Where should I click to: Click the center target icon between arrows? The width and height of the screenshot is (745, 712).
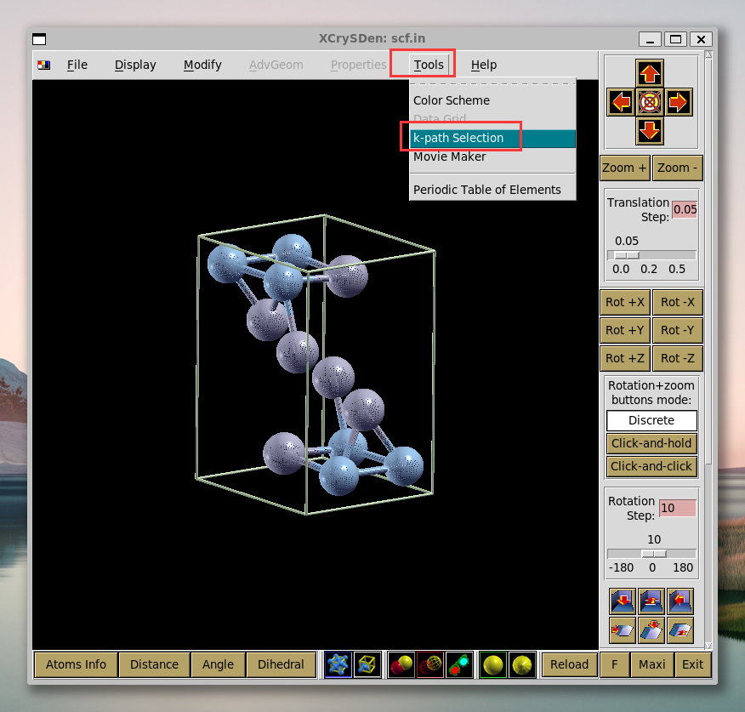coord(650,102)
